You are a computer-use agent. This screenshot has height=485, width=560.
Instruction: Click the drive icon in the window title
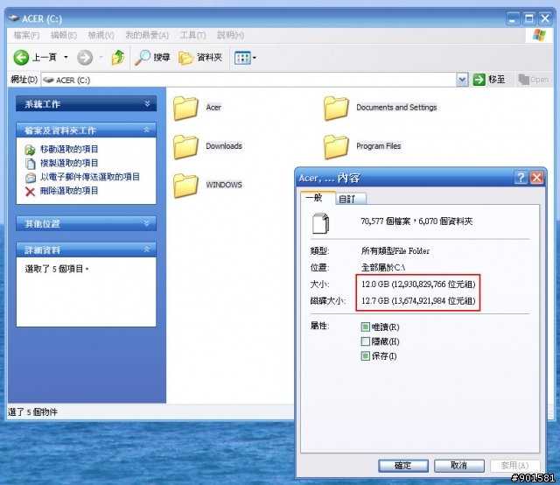(x=14, y=18)
